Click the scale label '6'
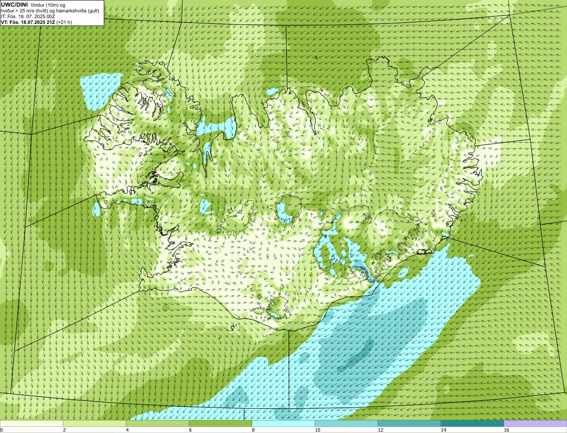 click(190, 430)
